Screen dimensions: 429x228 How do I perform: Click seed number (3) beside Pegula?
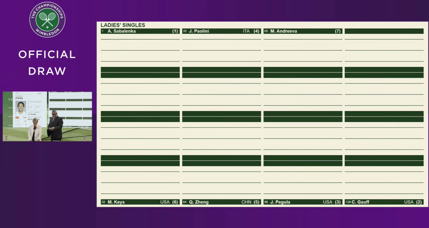pyautogui.click(x=338, y=202)
